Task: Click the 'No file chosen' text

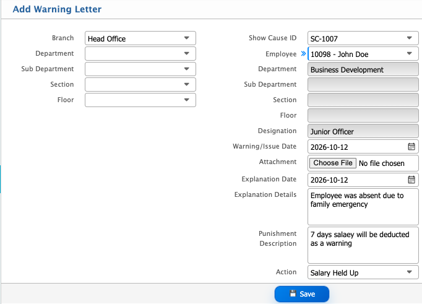Action: (x=381, y=163)
